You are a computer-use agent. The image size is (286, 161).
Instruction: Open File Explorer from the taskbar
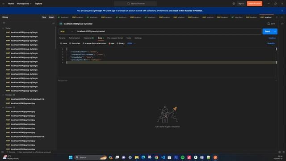click(137, 157)
